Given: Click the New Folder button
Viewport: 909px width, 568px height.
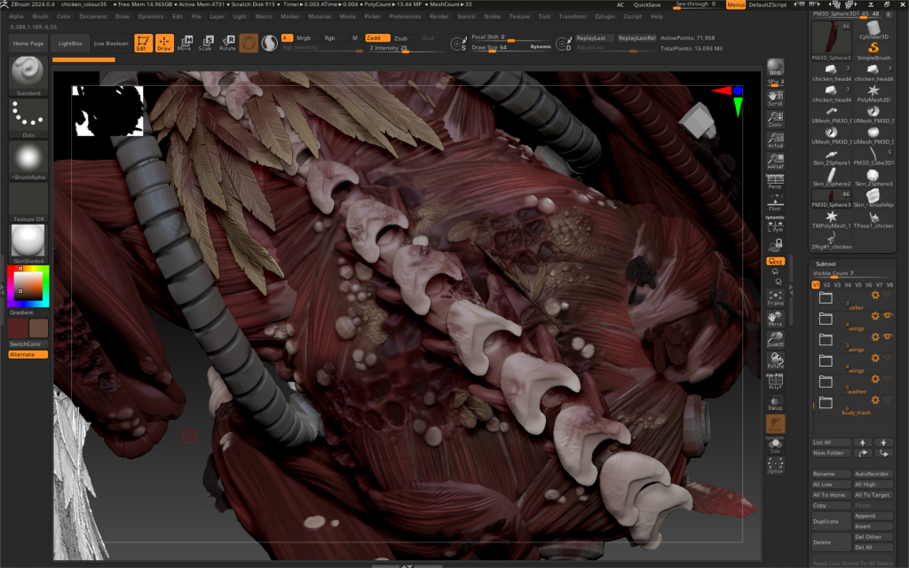Looking at the screenshot, I should [831, 453].
